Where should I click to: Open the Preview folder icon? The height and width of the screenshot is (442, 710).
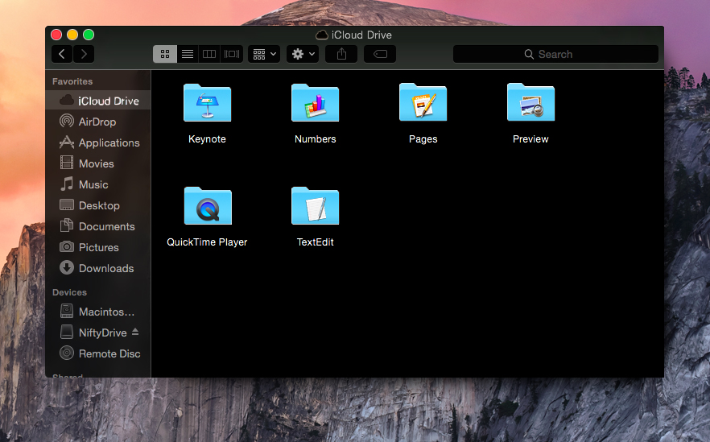(x=530, y=102)
